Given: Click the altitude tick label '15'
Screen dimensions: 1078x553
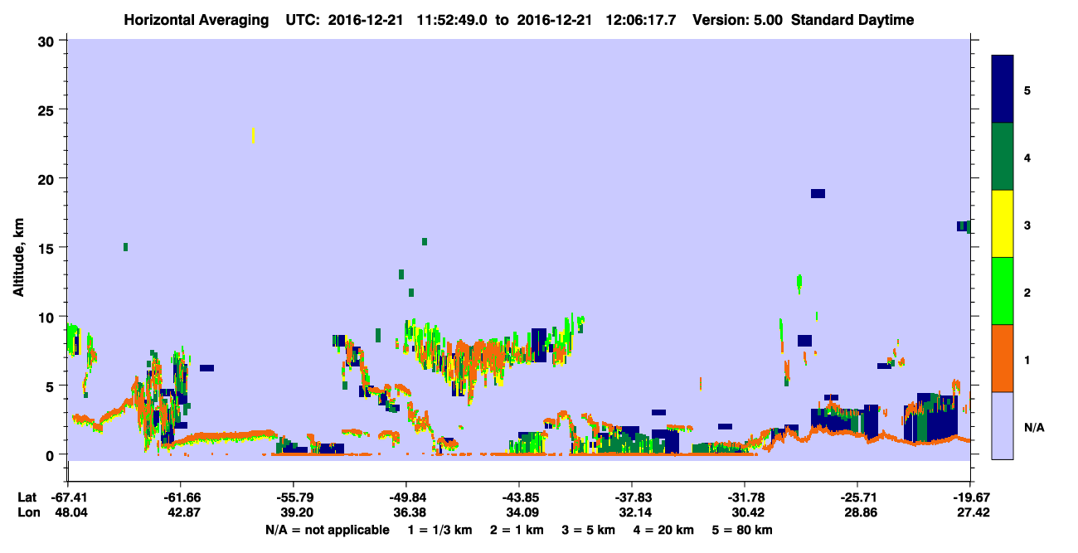Looking at the screenshot, I should pyautogui.click(x=48, y=248).
